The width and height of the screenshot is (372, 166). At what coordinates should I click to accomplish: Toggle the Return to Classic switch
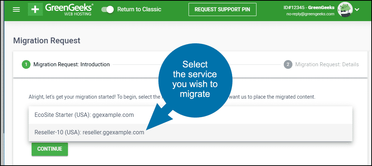pos(108,9)
